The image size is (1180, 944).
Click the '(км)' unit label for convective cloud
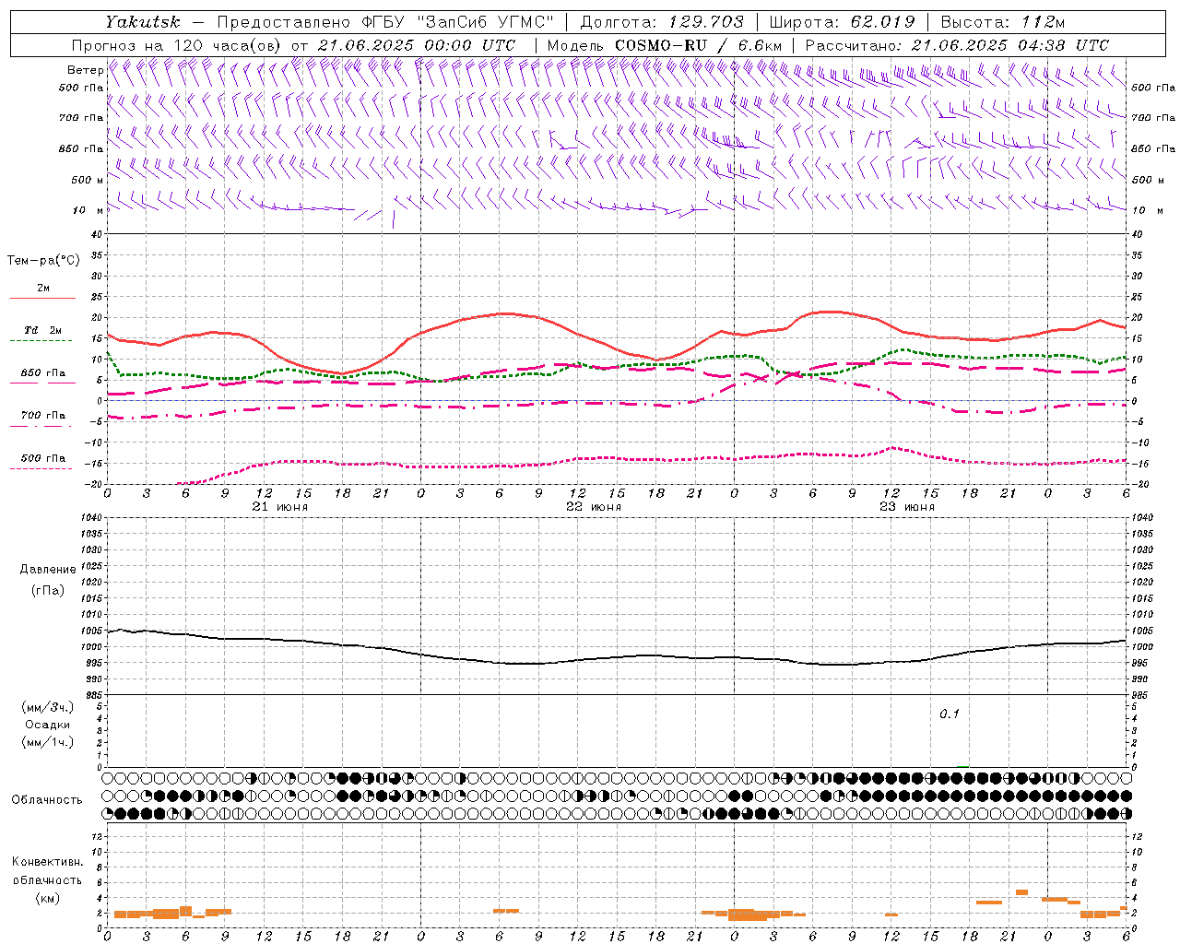pyautogui.click(x=48, y=898)
